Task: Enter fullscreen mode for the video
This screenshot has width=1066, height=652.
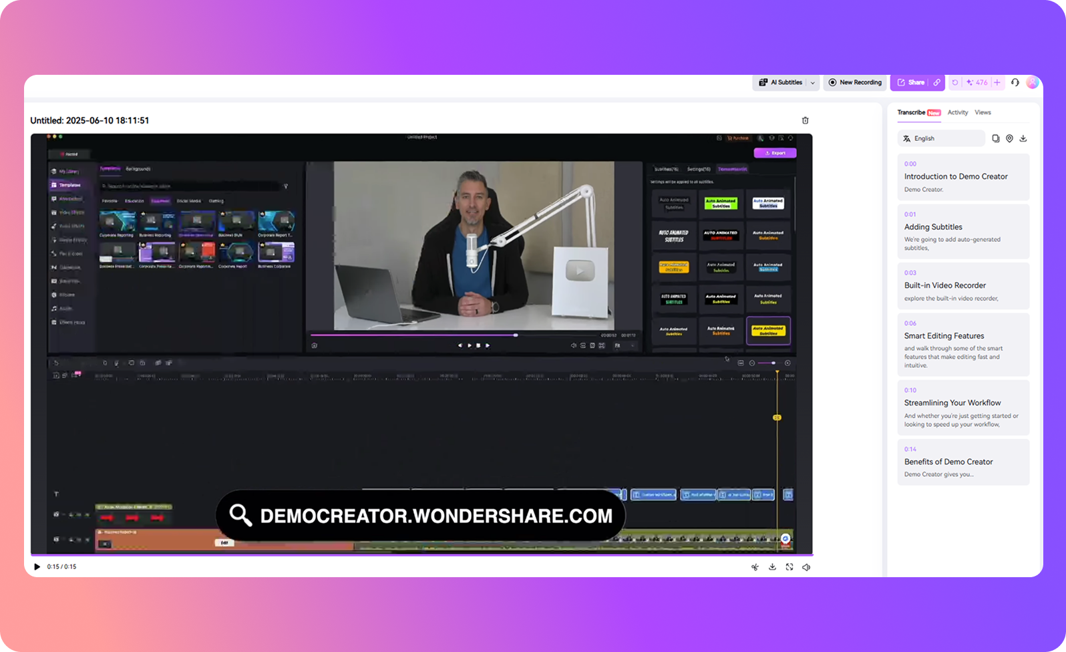Action: pos(789,567)
